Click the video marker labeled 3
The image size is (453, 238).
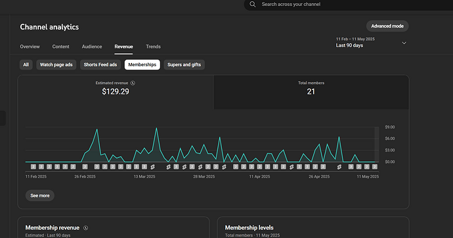pyautogui.click(x=351, y=167)
